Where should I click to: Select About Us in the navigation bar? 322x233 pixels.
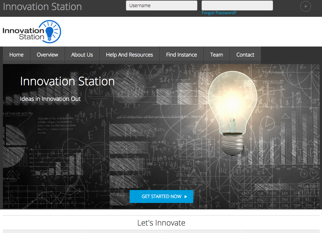(82, 55)
